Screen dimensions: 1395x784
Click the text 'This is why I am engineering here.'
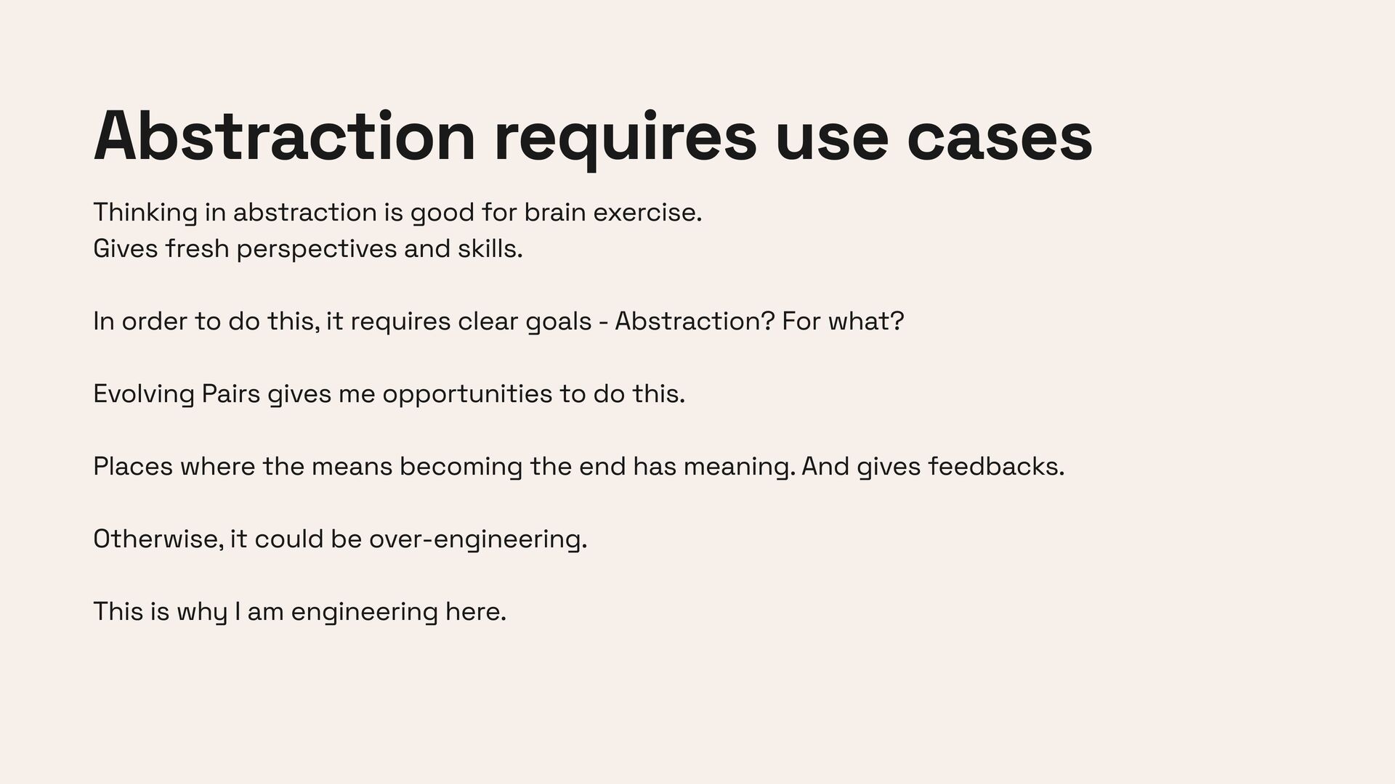pyautogui.click(x=299, y=612)
